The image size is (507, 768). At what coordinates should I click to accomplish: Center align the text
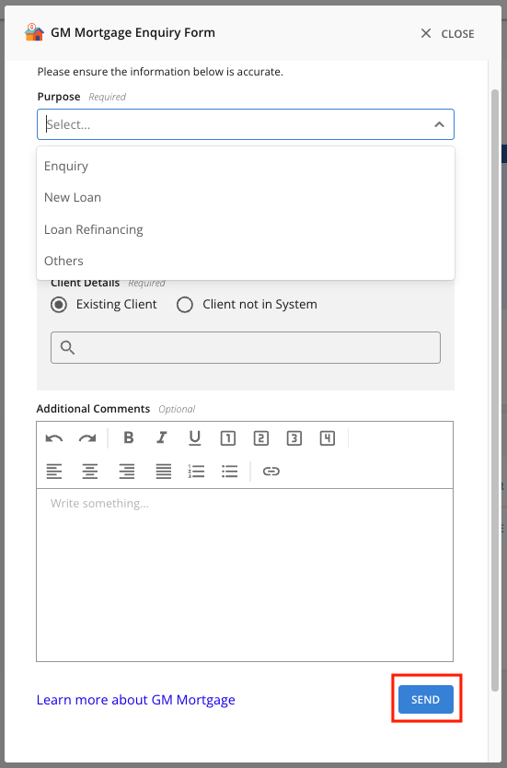tap(89, 471)
